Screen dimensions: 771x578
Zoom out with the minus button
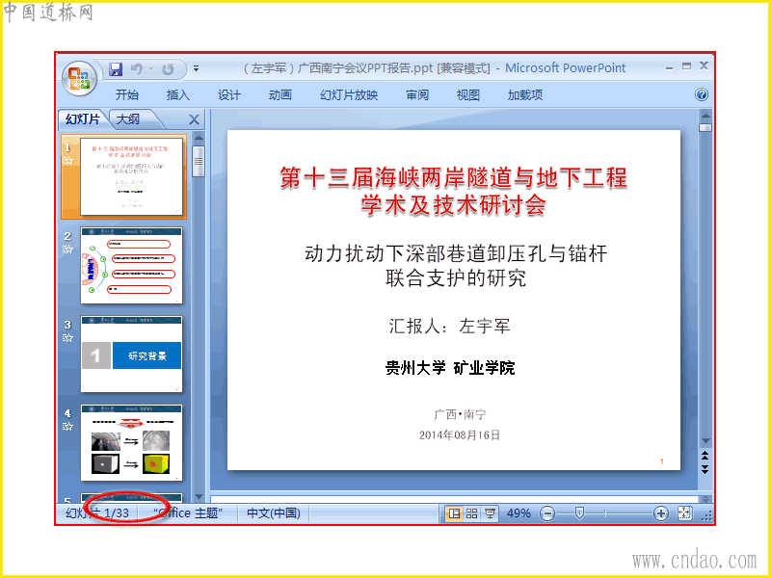(546, 513)
